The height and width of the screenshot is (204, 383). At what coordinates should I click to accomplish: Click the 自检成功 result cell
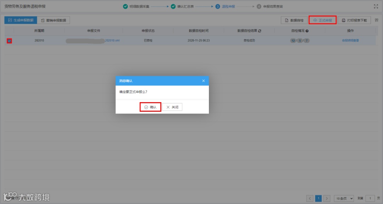[x=249, y=40]
